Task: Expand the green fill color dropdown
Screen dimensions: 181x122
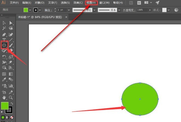Action: (30, 10)
